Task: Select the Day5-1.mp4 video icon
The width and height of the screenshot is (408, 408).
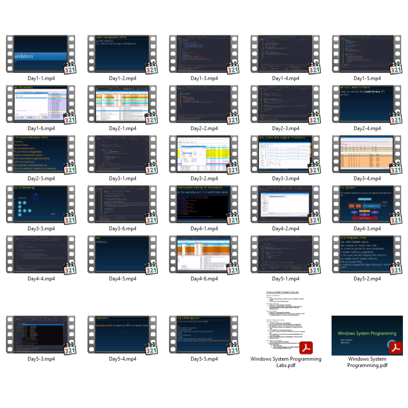Action: point(285,254)
